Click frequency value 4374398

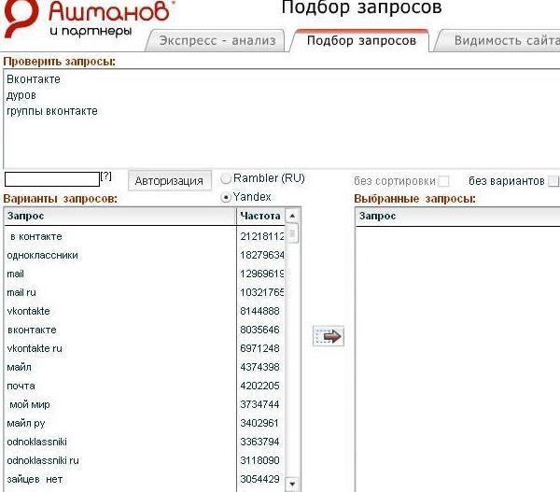click(x=259, y=367)
